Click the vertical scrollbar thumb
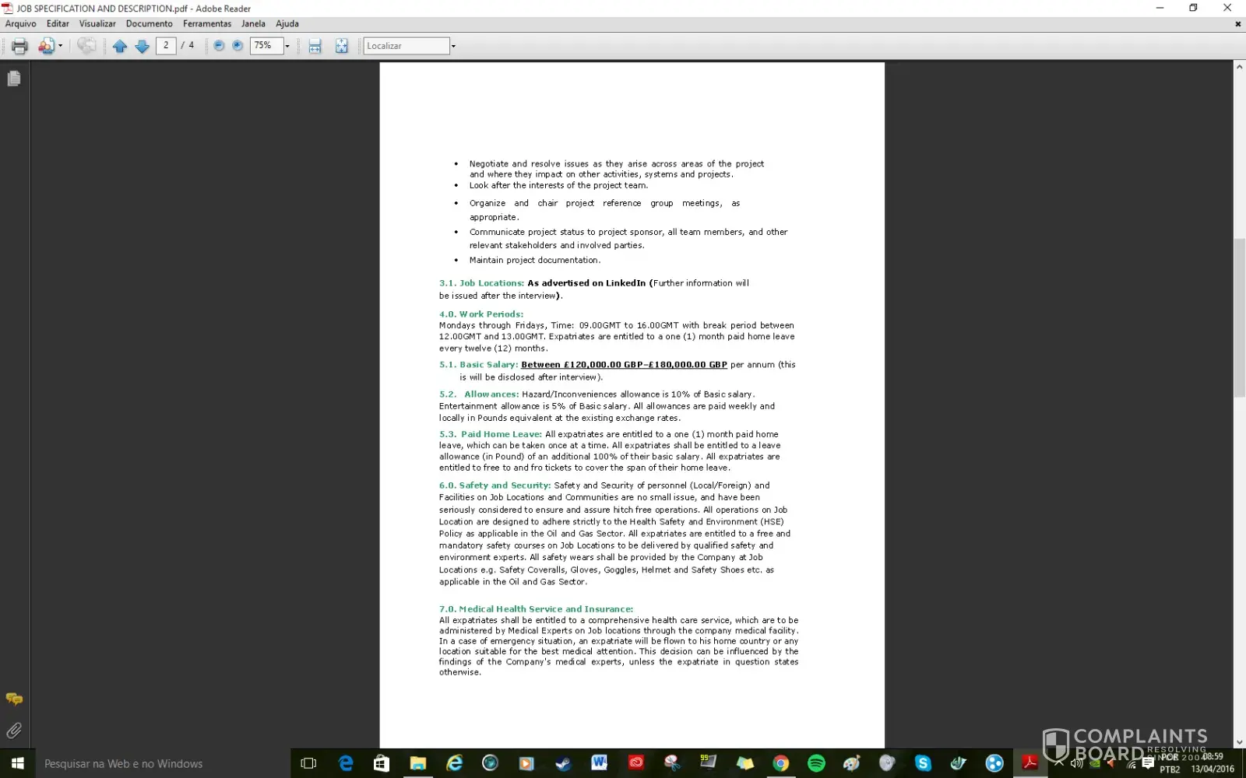This screenshot has width=1246, height=778. pos(1239,319)
